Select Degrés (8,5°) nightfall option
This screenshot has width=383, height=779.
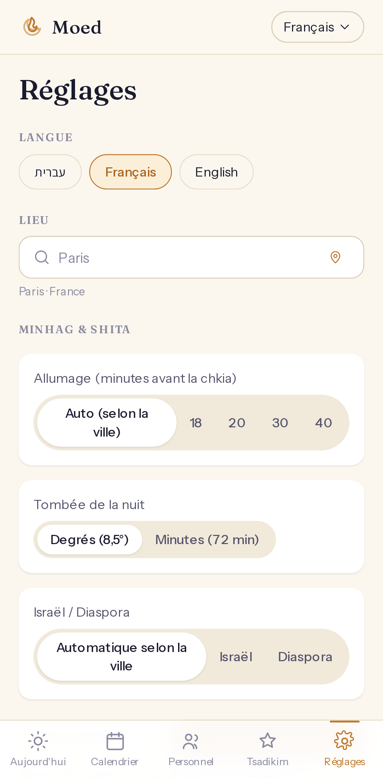coord(90,539)
